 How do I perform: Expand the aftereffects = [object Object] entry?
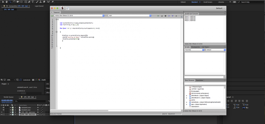click(x=187, y=96)
